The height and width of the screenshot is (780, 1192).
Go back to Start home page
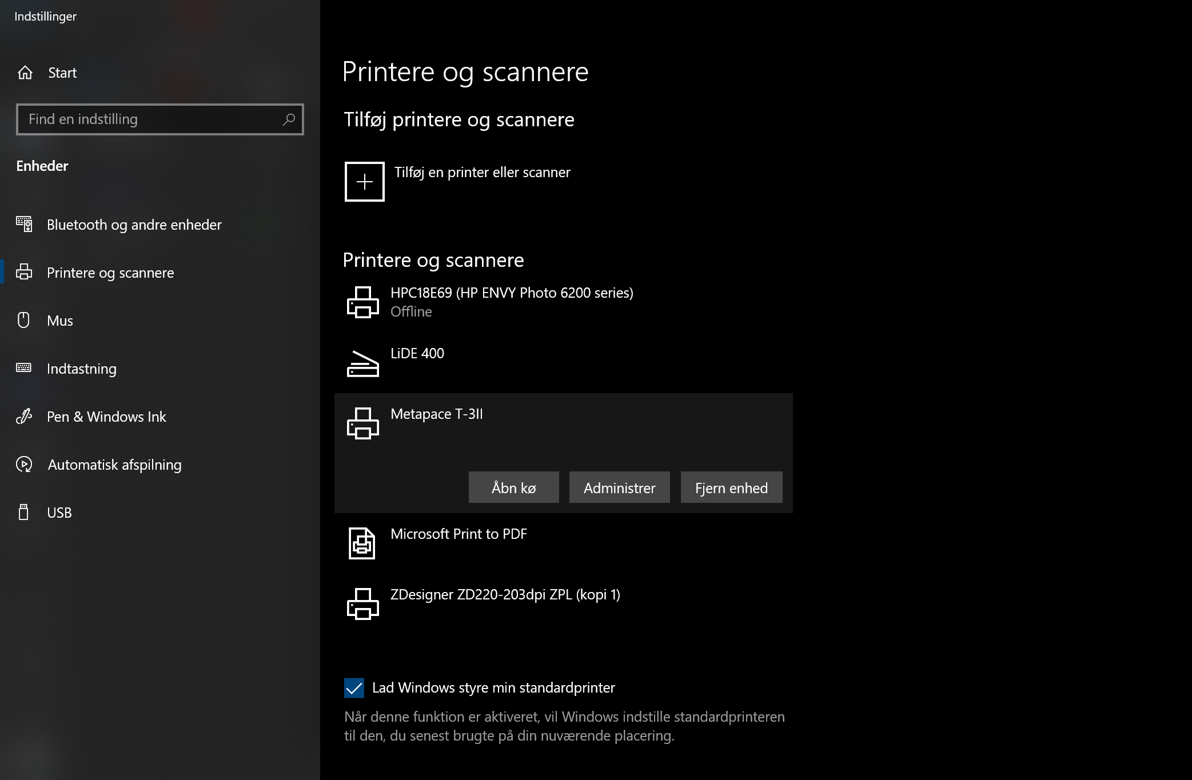point(160,73)
